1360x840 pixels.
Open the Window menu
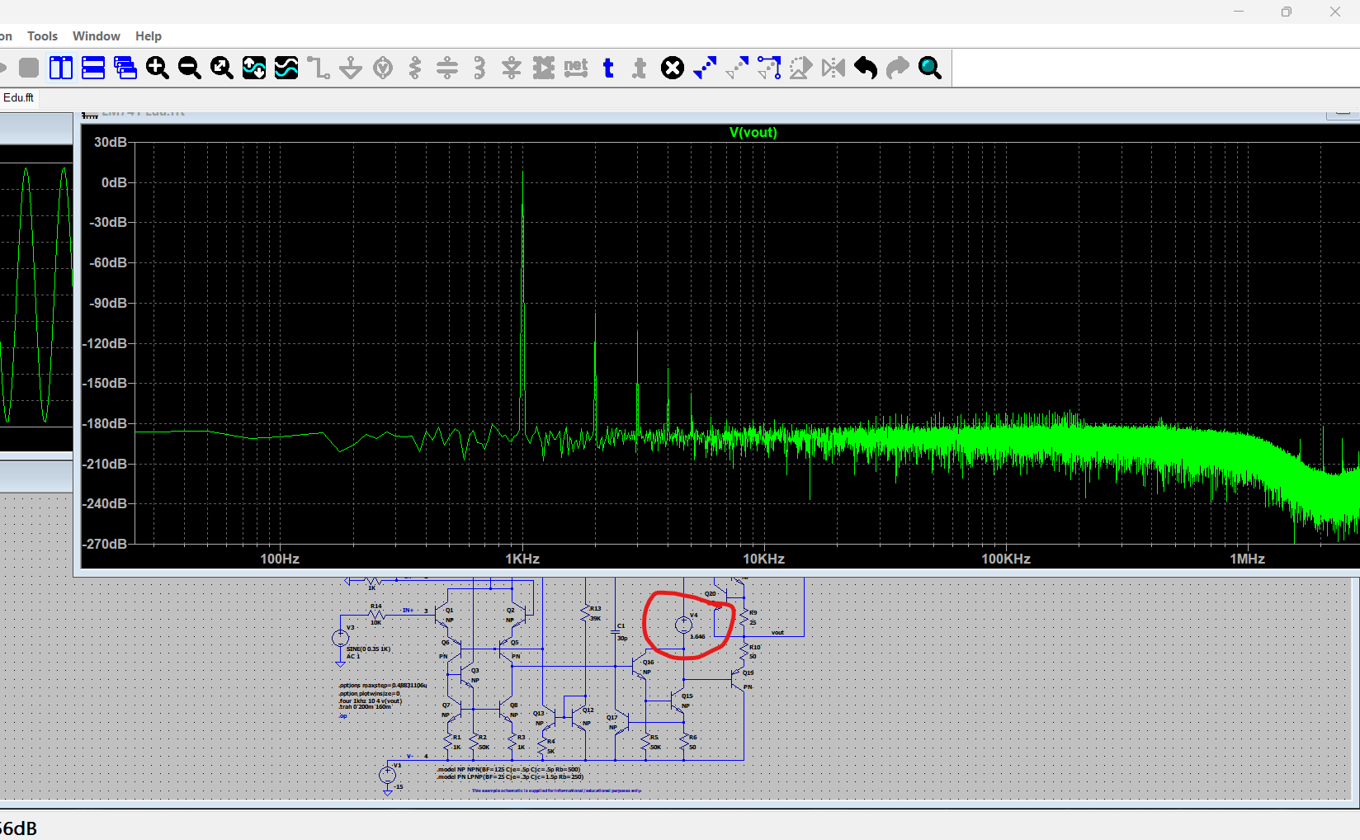(x=97, y=36)
